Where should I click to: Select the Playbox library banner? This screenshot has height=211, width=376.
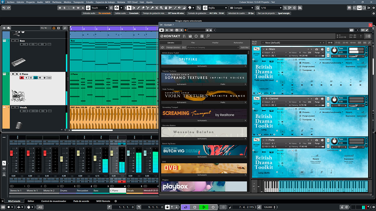tap(204, 186)
